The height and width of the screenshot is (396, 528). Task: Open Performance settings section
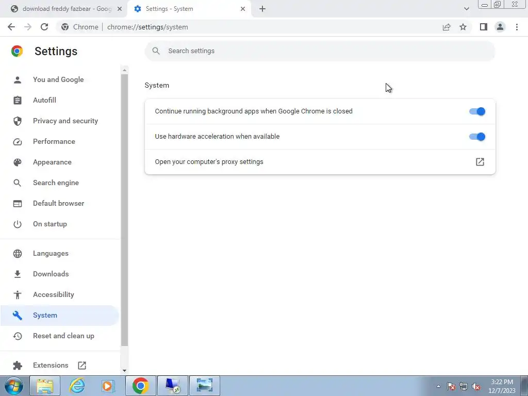click(54, 141)
